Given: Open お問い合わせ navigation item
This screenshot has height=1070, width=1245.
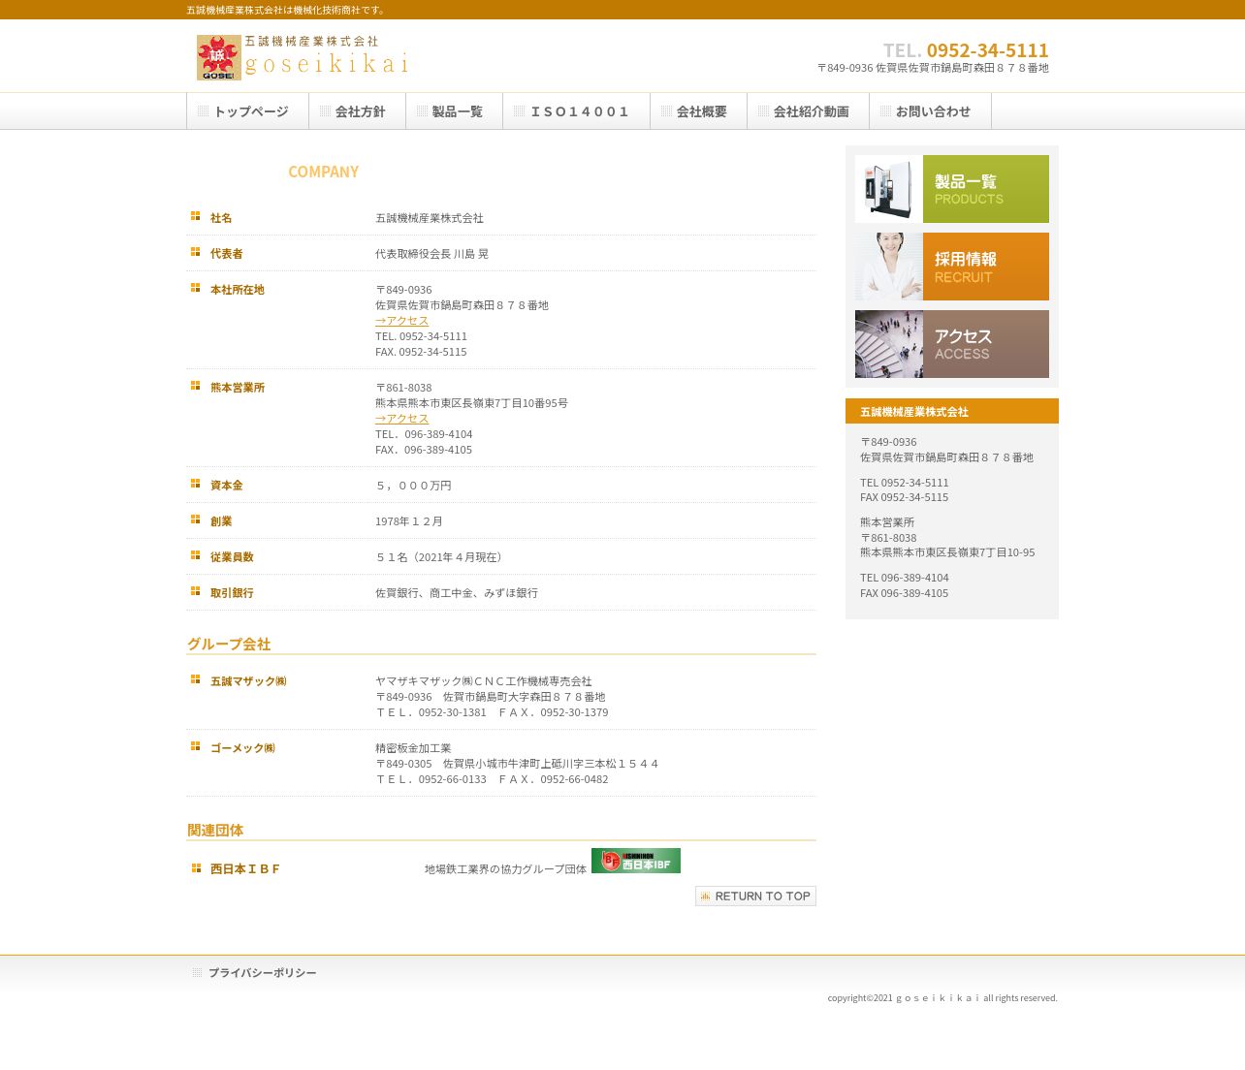Looking at the screenshot, I should pyautogui.click(x=931, y=111).
